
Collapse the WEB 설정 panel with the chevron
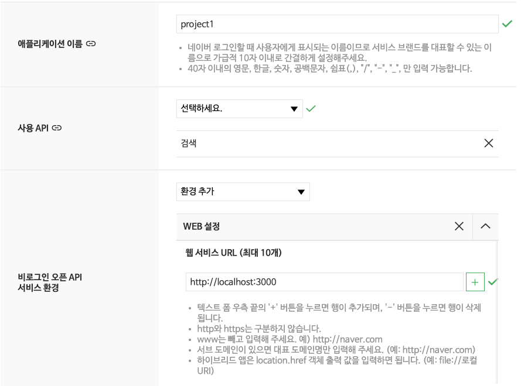coord(485,226)
